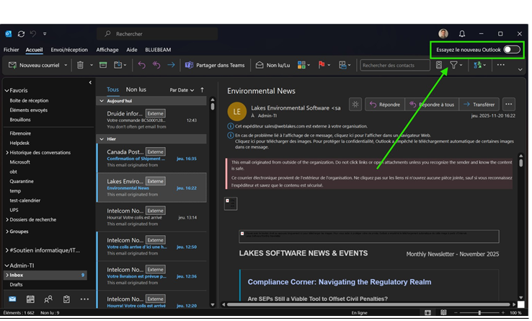This screenshot has width=532, height=321.
Task: Select the Inbox folder under Admin-TI
Action: coord(45,275)
